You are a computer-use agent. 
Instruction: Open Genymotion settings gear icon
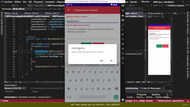pyautogui.click(x=123, y=100)
